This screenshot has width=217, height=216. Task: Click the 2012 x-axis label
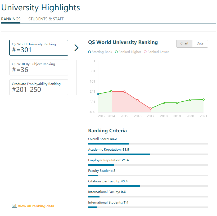102,116
